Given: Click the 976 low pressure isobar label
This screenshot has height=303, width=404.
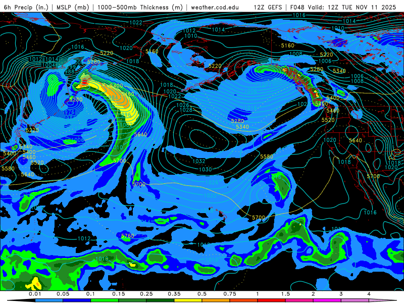Looking at the screenshot, I should (69, 112).
